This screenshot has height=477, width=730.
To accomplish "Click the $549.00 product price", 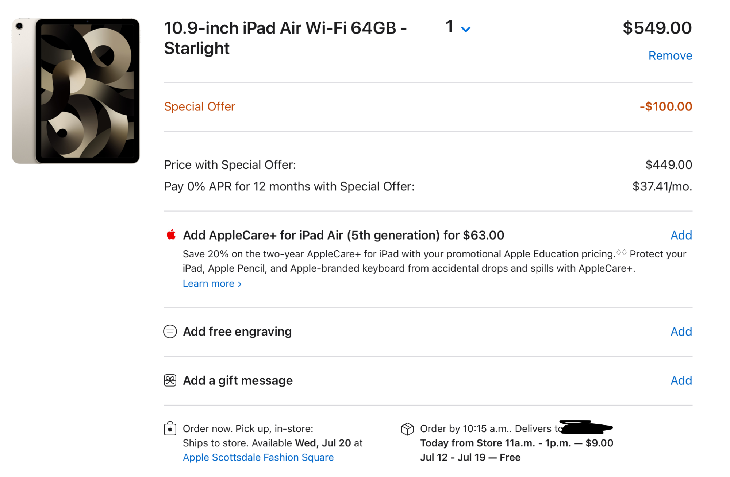I will coord(657,28).
